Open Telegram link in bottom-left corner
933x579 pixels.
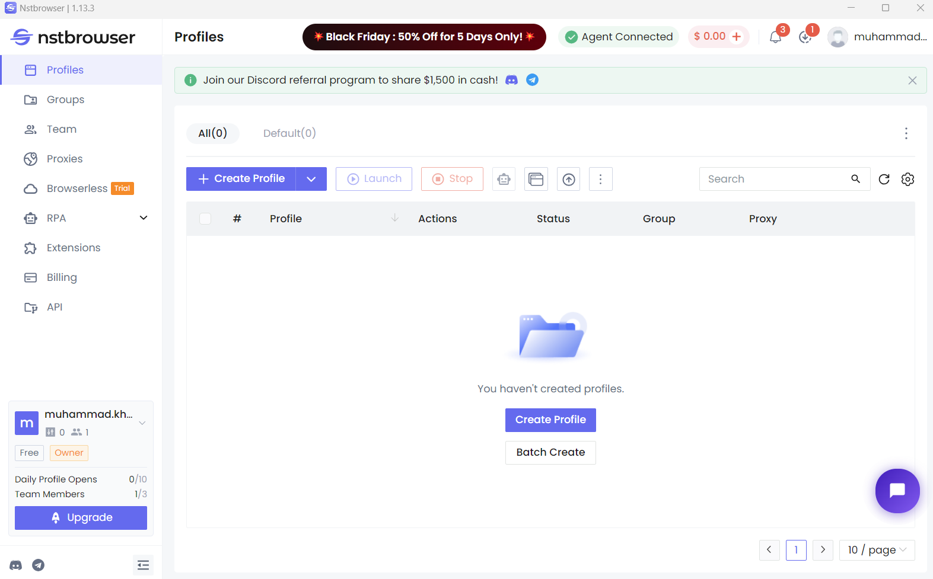coord(38,565)
